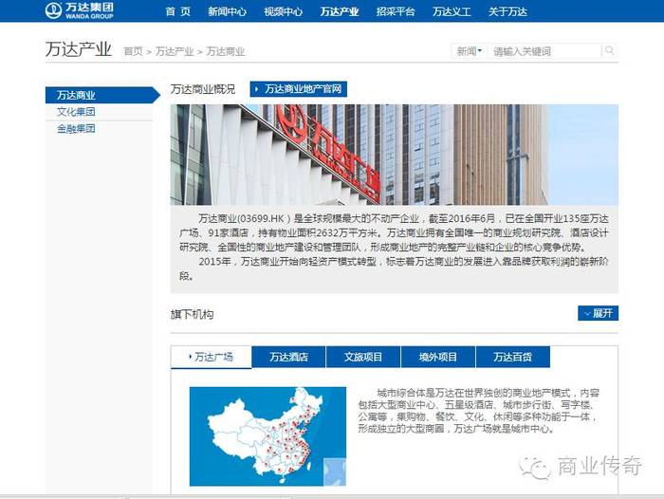Select 万达产业 in top navigation
The image size is (664, 499).
(x=340, y=11)
